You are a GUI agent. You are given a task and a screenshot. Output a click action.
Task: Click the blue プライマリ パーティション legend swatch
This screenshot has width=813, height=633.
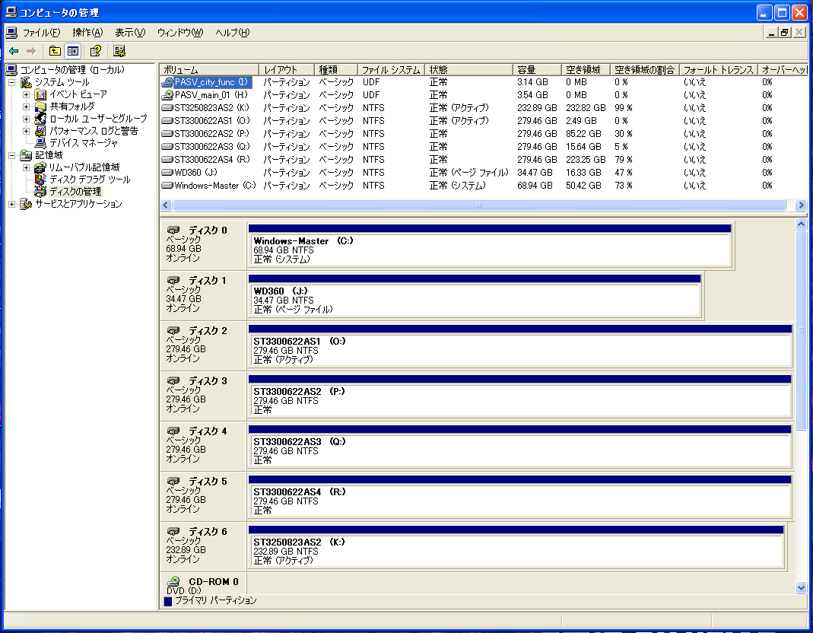[168, 601]
